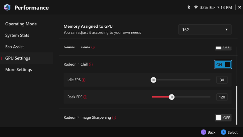Open info icon next to Radeon Chill
Image resolution: width=243 pixels, height=137 pixels.
(x=91, y=65)
